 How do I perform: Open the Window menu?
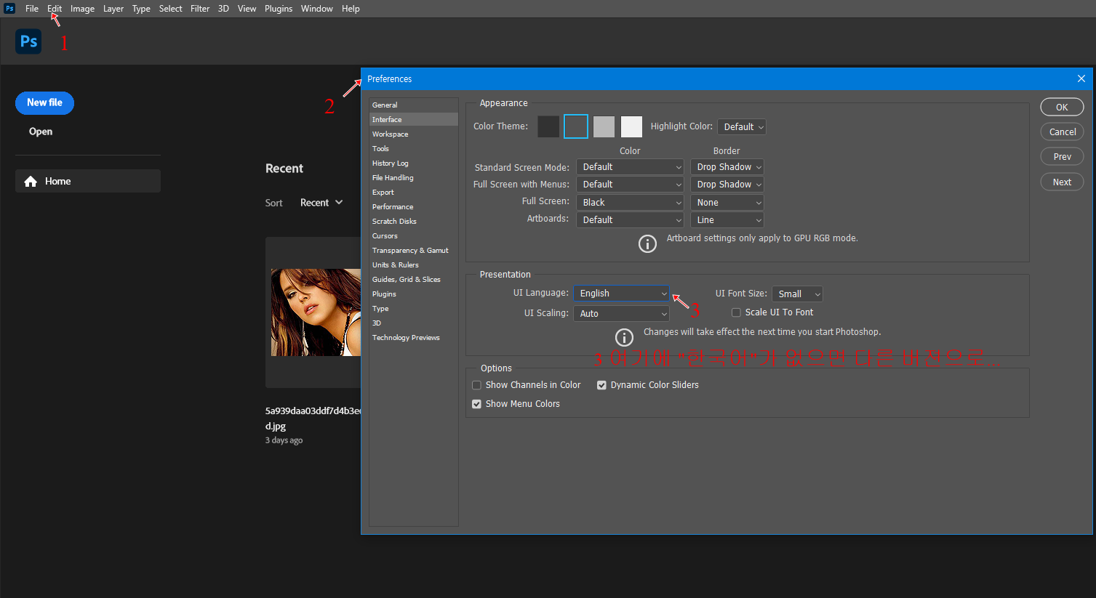coord(317,9)
